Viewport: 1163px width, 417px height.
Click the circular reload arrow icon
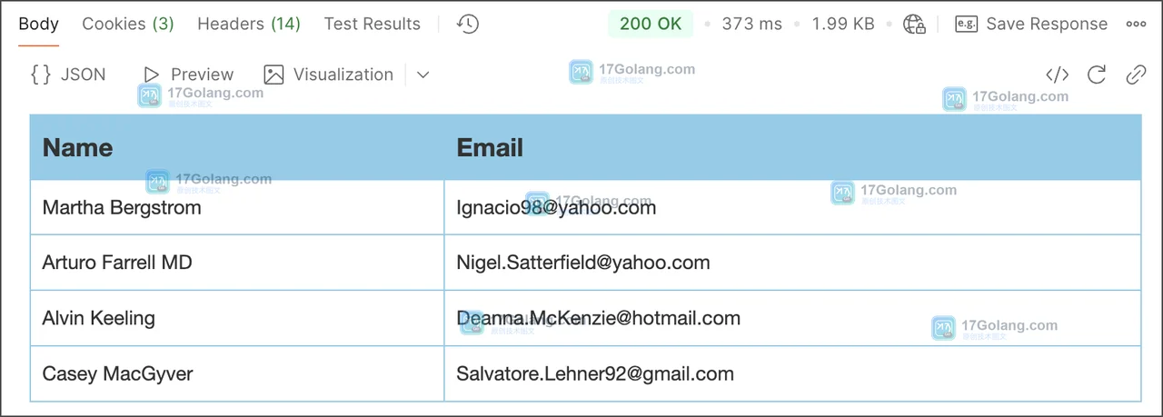pyautogui.click(x=1097, y=74)
